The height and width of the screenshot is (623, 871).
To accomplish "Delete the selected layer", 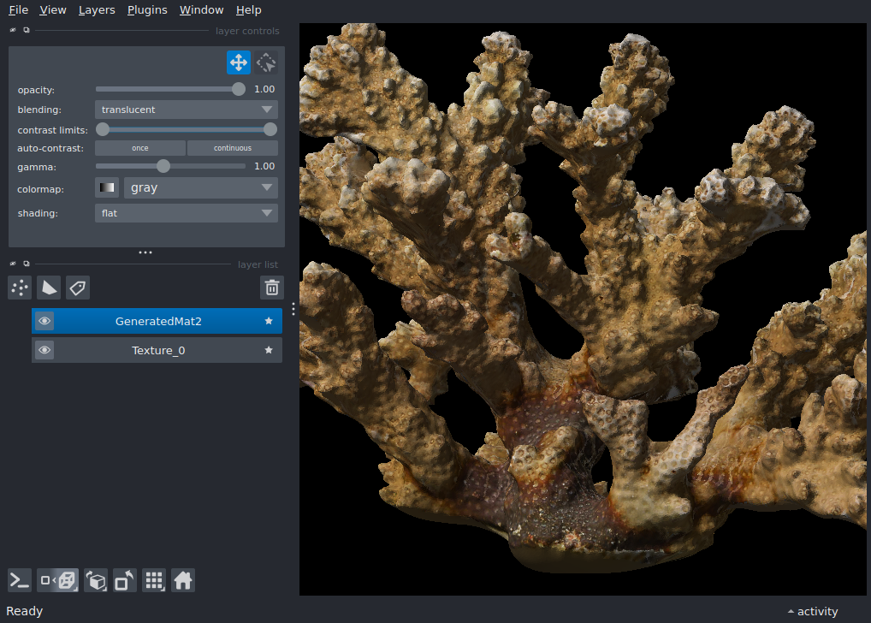I will click(272, 288).
